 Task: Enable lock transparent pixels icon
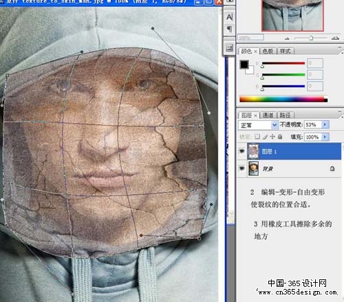coord(257,137)
